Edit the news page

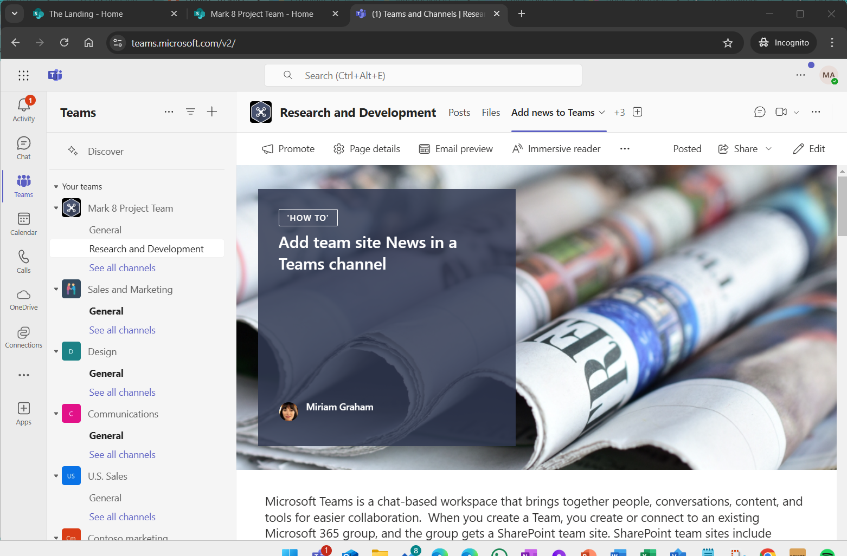(x=809, y=148)
